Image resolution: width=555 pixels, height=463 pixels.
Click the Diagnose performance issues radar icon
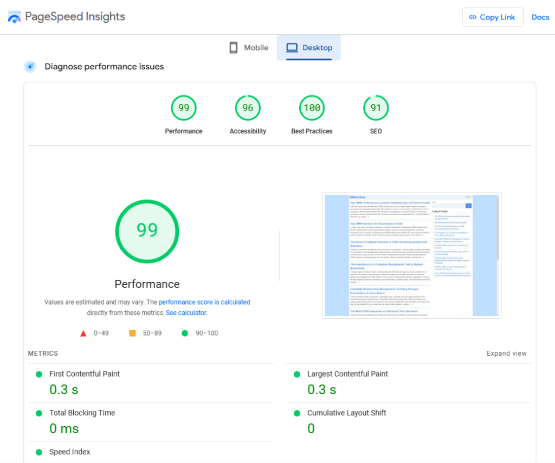click(30, 67)
